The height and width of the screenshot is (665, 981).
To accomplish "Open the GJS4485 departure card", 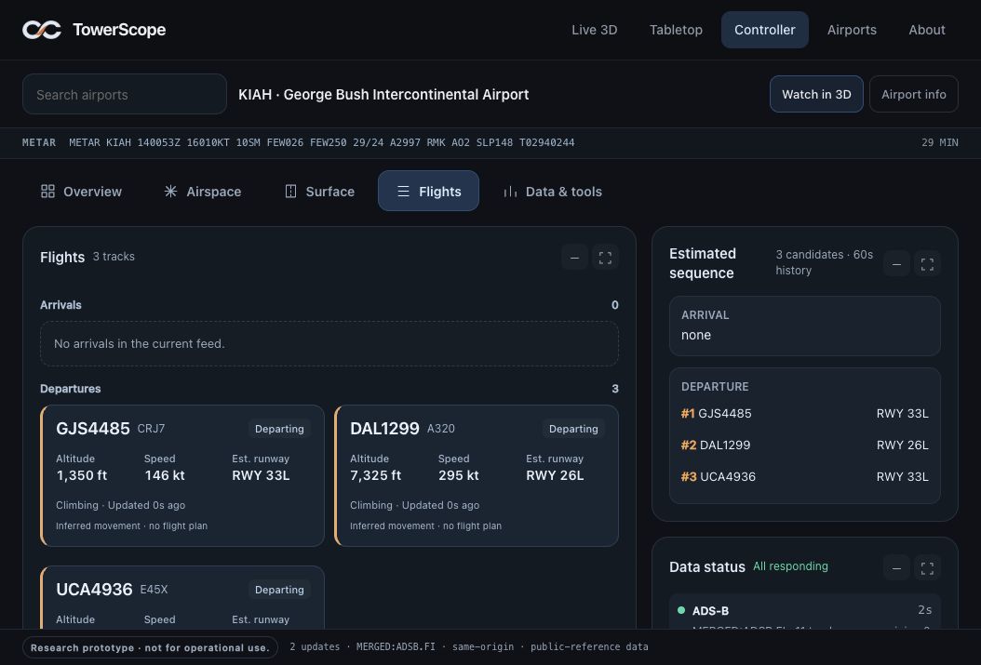I will (182, 475).
